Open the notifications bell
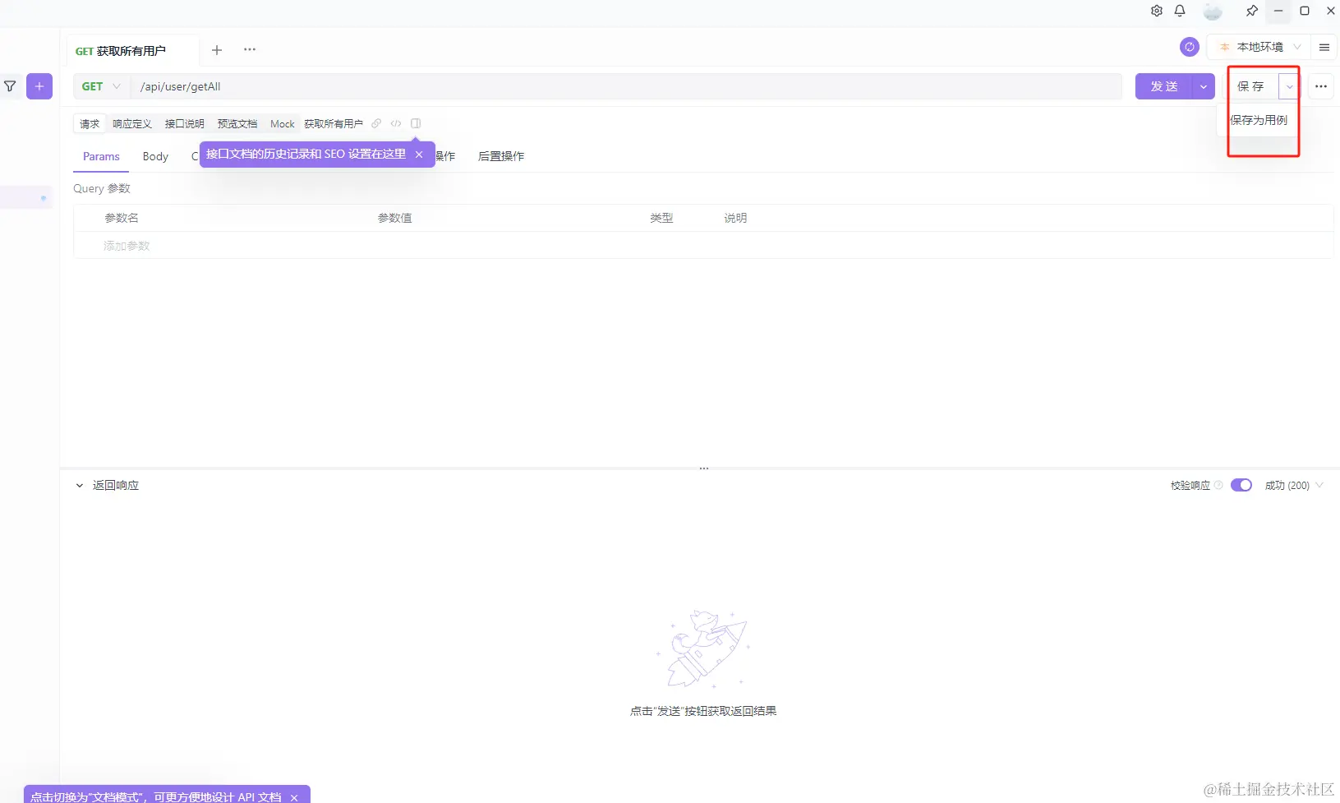 click(1180, 11)
